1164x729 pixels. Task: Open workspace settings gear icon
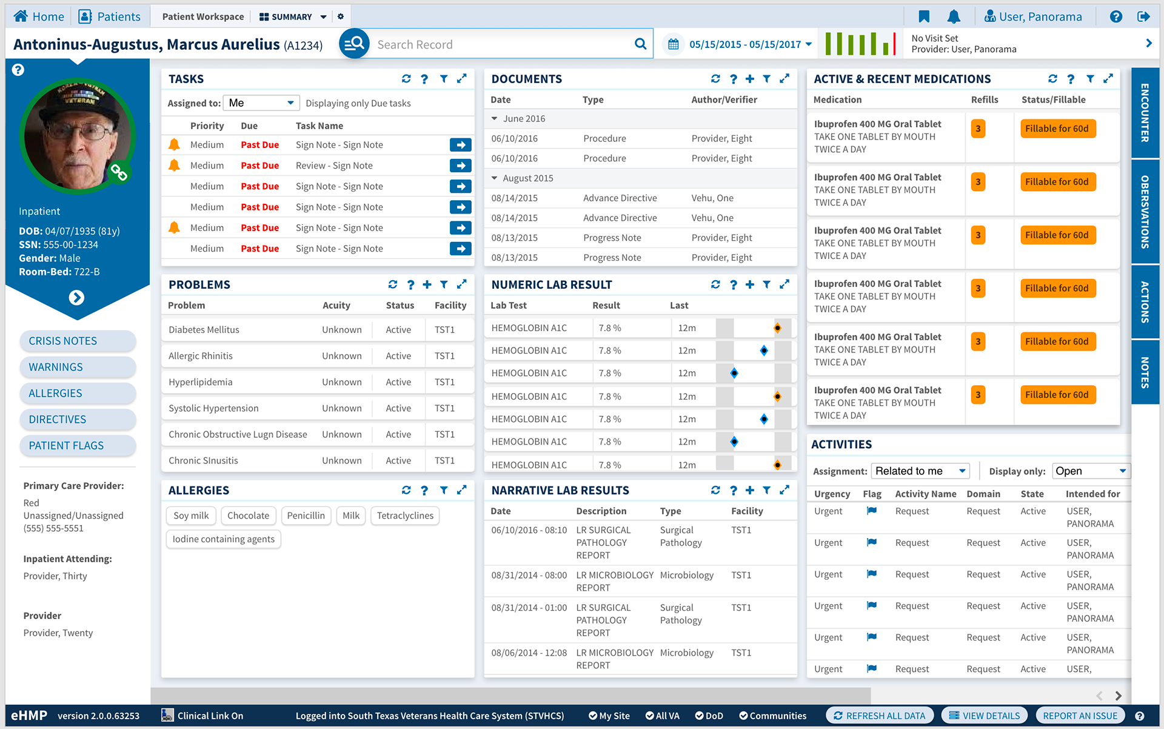[341, 16]
